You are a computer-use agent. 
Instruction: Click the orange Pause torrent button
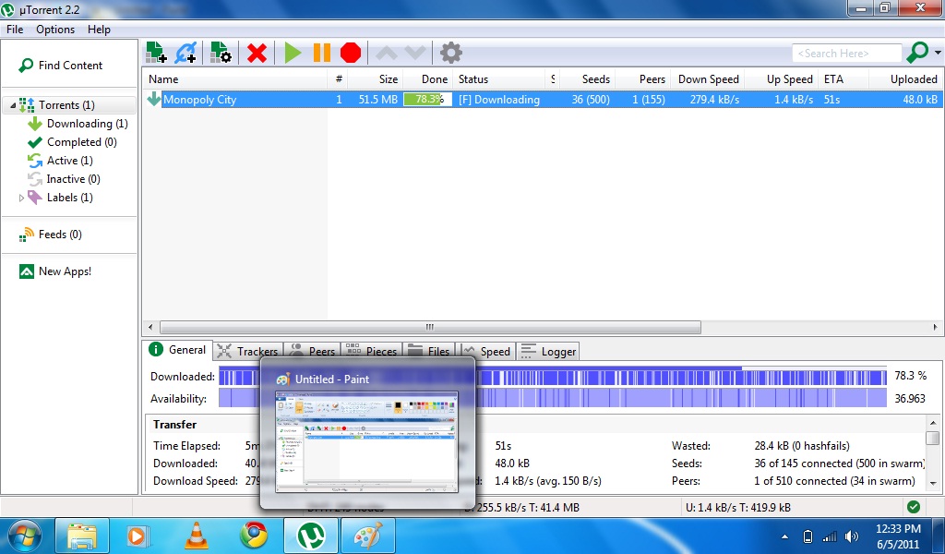[322, 53]
